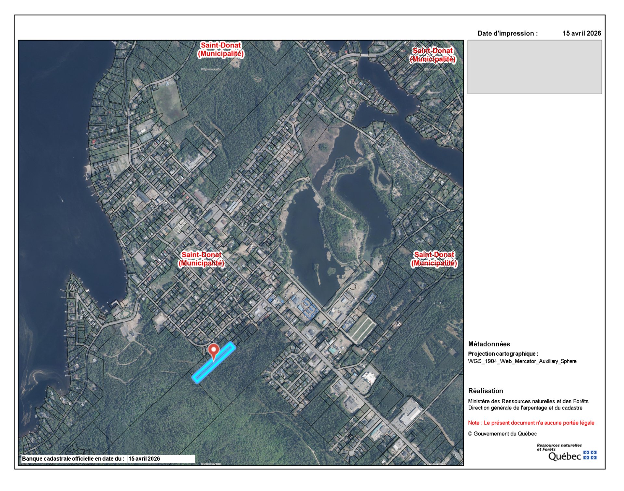
Task: Click the print date 15 avril 2026
Action: [582, 33]
